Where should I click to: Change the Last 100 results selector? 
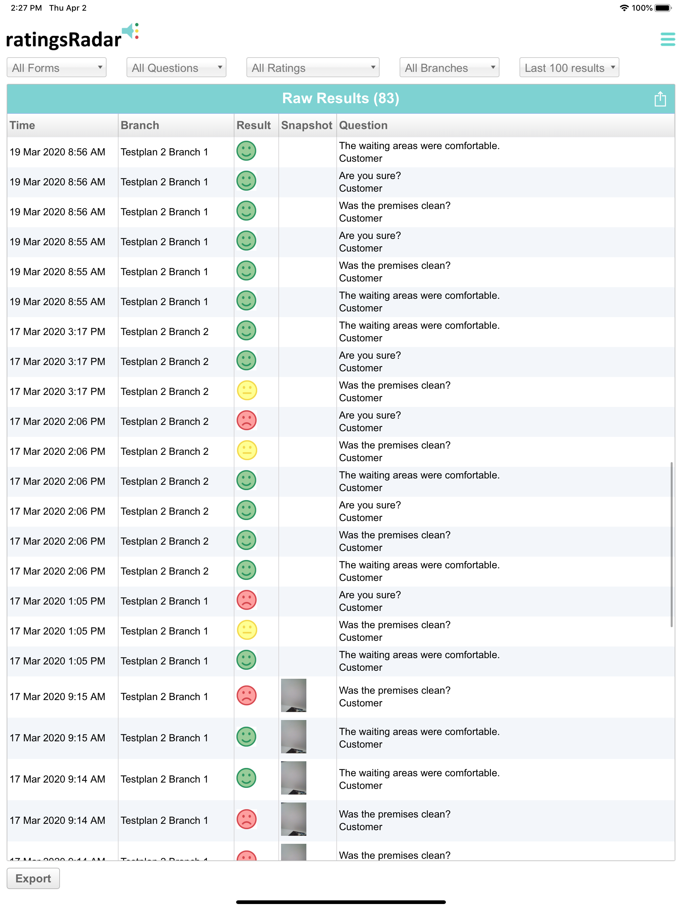coord(569,68)
